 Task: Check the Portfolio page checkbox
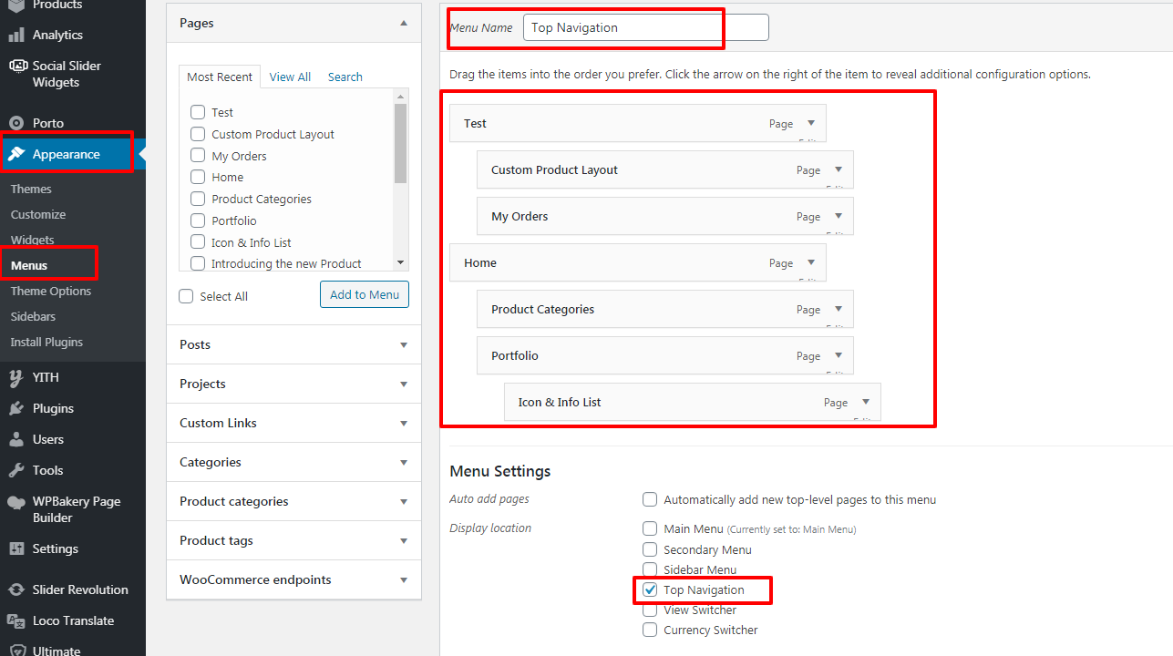[x=197, y=220]
